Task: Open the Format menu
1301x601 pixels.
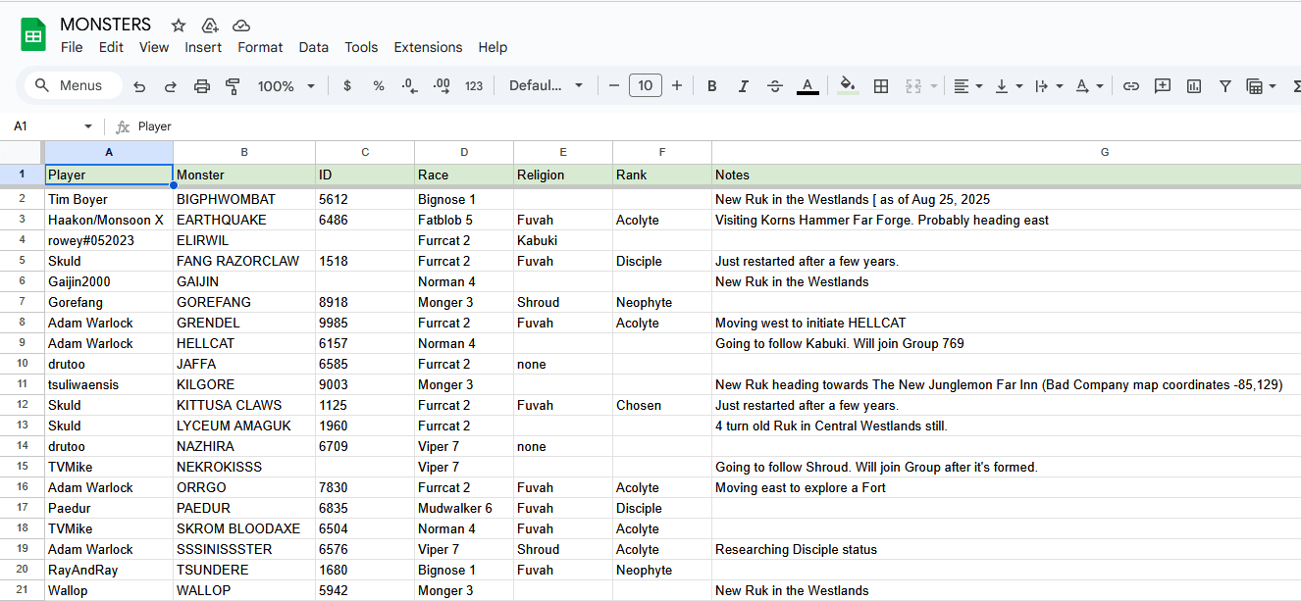Action: click(x=260, y=47)
